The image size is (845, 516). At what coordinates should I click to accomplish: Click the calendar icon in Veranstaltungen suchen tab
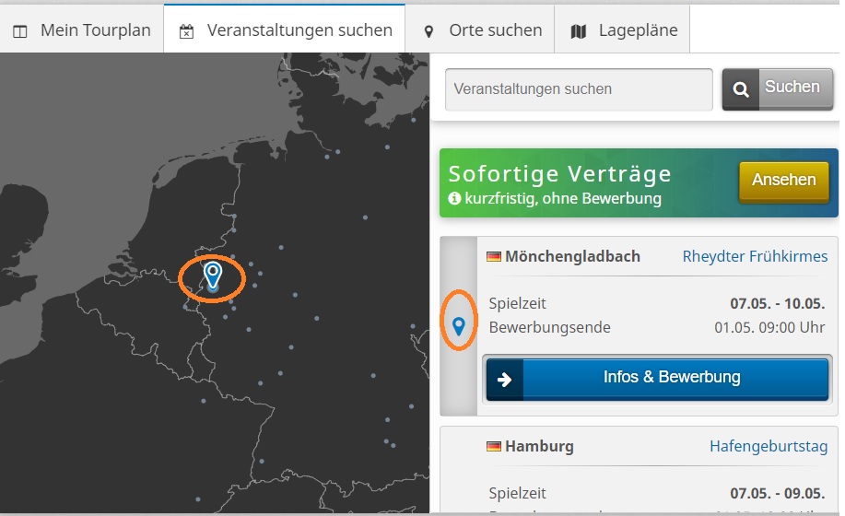(x=187, y=30)
